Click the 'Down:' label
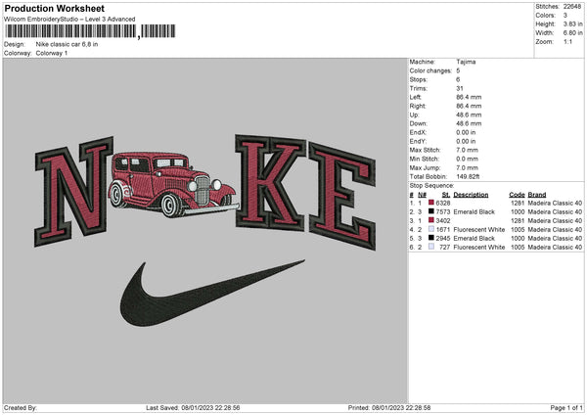Viewport: 587px width, 415px height. tap(418, 123)
